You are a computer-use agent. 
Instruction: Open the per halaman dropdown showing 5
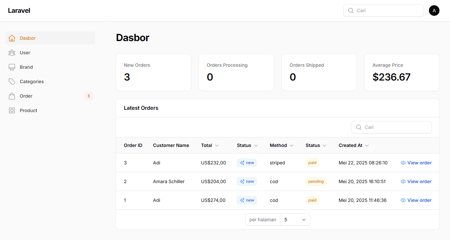pos(295,220)
